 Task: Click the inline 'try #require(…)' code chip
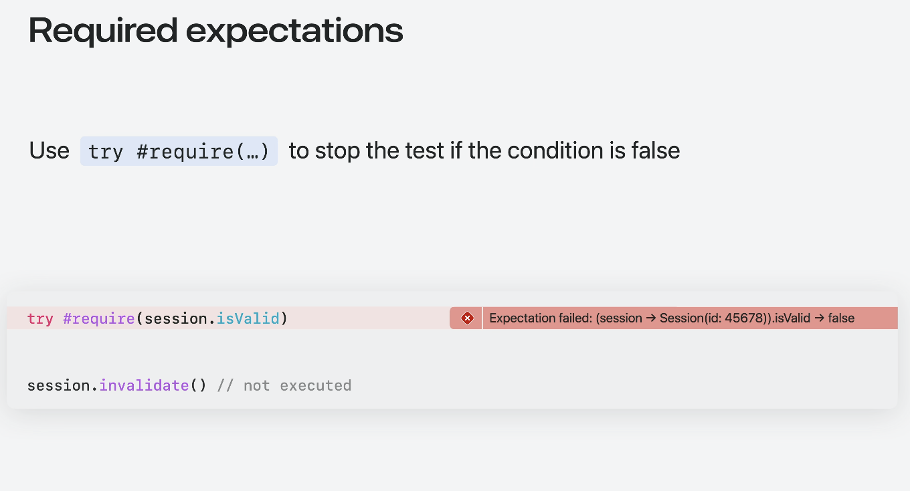click(179, 151)
